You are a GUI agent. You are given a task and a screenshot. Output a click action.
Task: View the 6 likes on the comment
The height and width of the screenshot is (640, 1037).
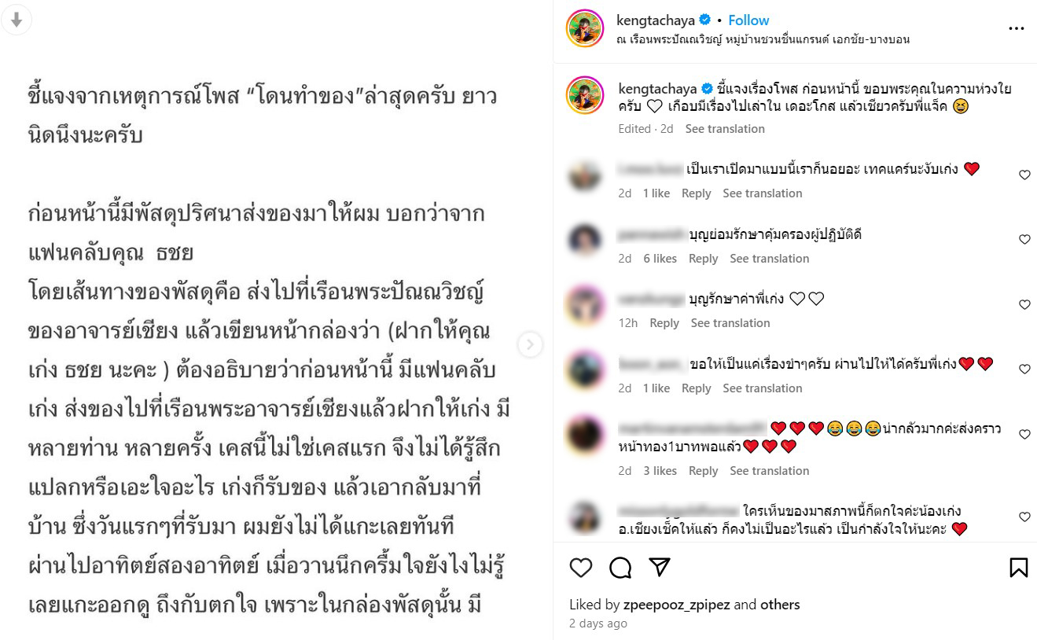(x=660, y=259)
